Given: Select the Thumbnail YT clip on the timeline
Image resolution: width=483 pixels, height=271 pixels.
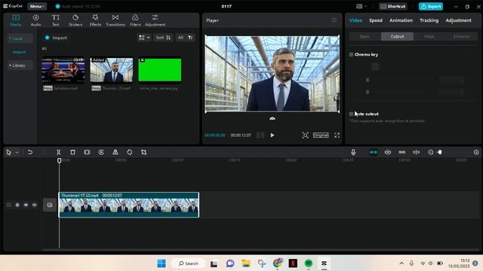Looking at the screenshot, I should (x=129, y=205).
